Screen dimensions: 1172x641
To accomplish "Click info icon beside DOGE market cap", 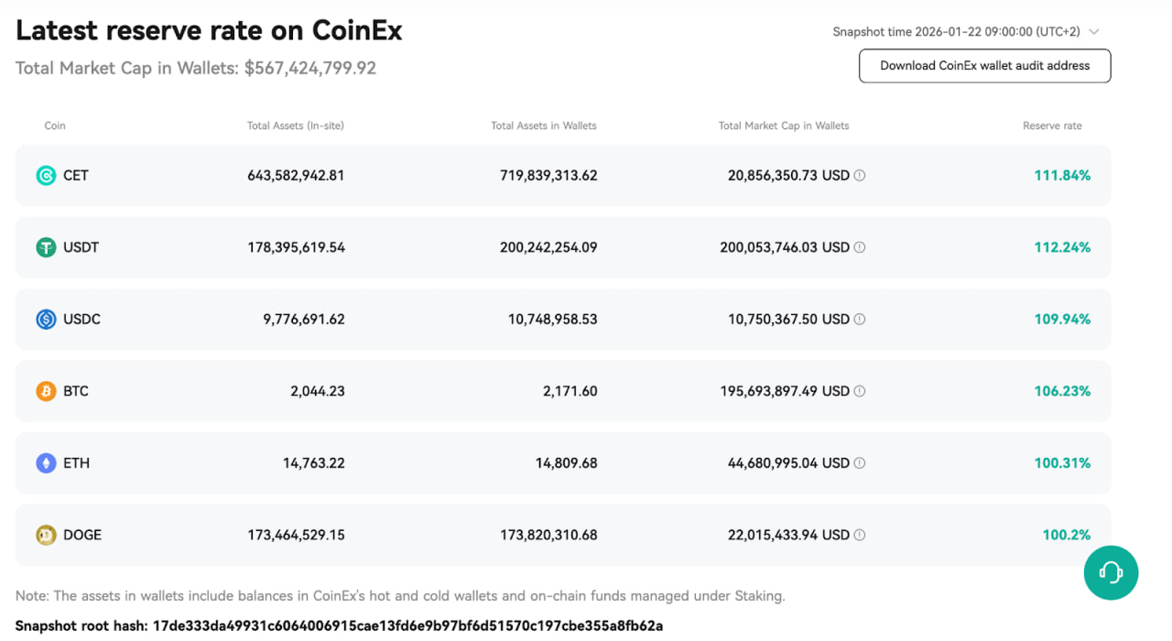I will (860, 535).
